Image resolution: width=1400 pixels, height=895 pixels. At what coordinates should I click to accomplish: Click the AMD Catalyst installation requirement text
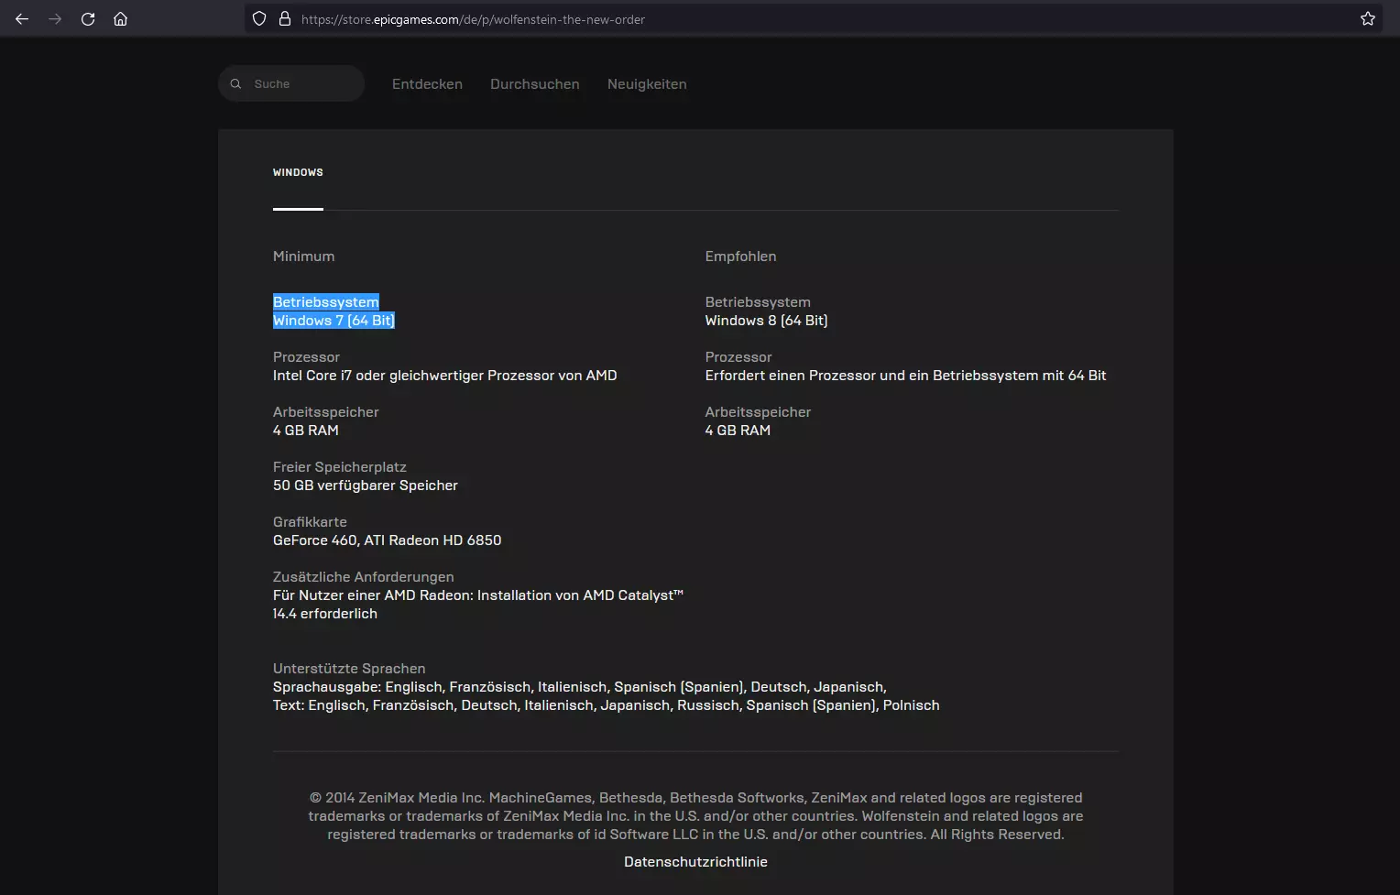(478, 605)
